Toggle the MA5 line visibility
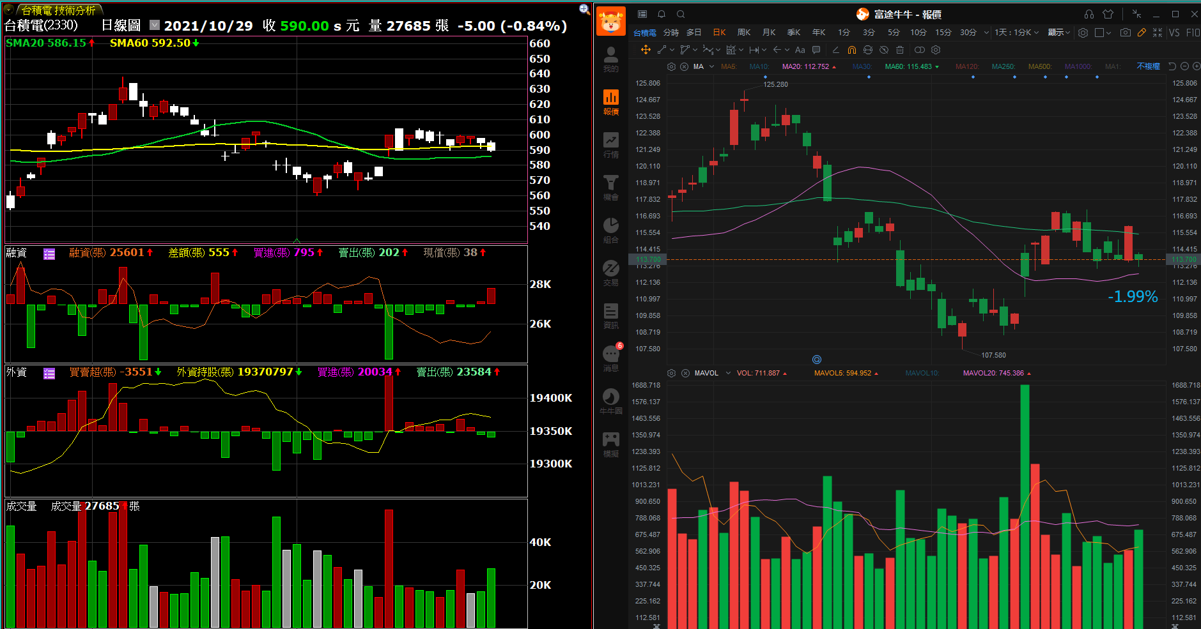 (729, 66)
